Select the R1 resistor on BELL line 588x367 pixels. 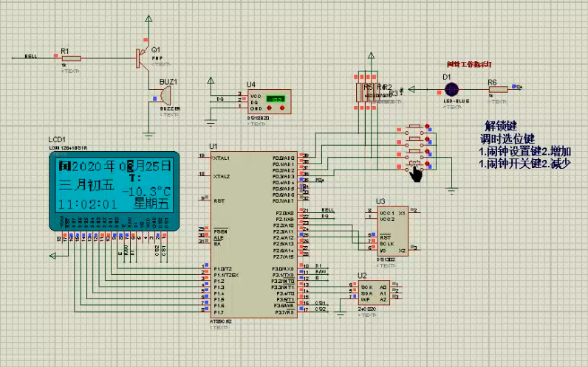tap(71, 58)
